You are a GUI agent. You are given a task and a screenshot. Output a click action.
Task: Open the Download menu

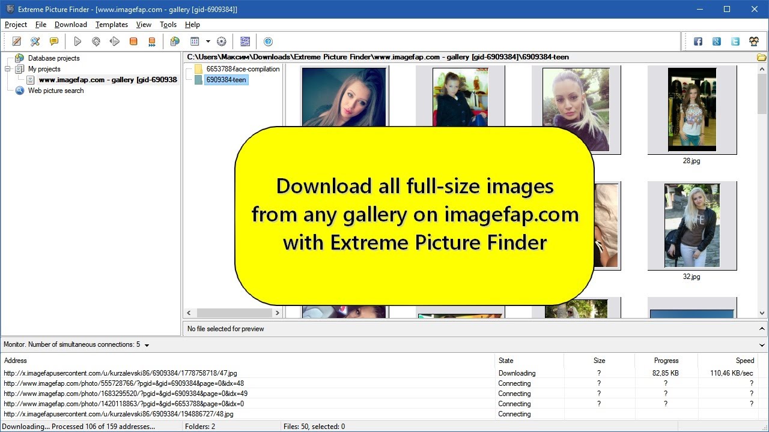tap(71, 25)
